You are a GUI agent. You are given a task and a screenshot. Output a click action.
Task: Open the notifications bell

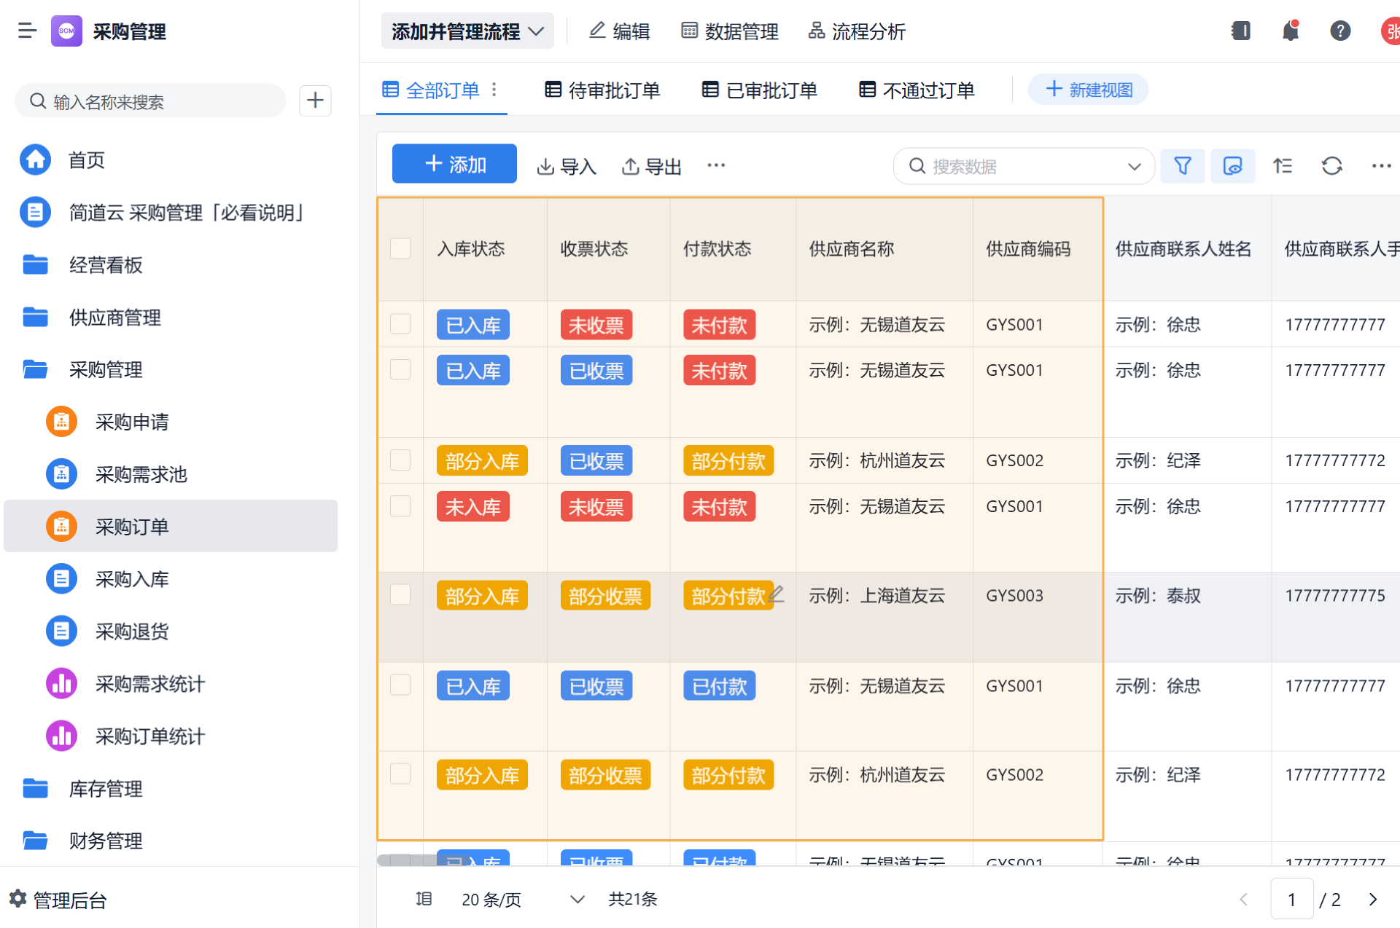[1290, 31]
